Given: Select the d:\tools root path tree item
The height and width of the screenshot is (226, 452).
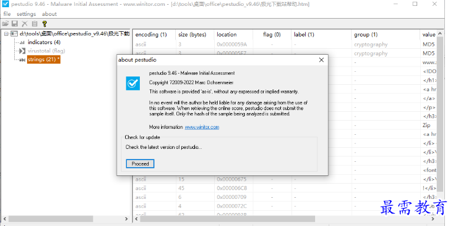Looking at the screenshot, I should tap(74, 34).
